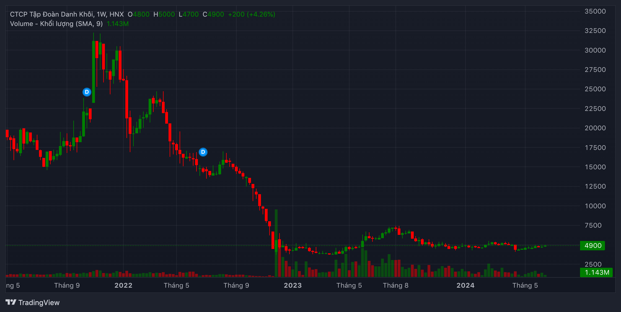Click the volume value label 1.143M on axis
This screenshot has height=312, width=621.
tap(596, 272)
